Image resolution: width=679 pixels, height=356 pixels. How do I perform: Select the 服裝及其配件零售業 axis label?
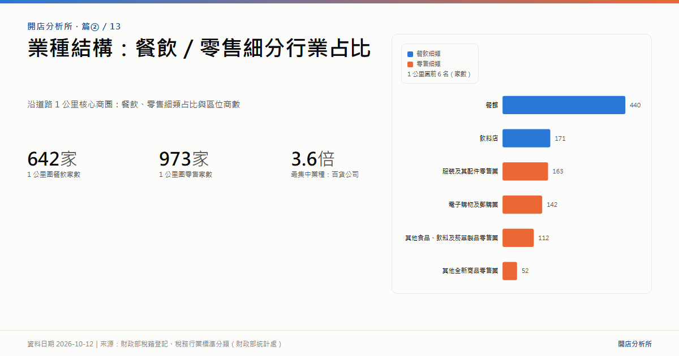point(470,171)
